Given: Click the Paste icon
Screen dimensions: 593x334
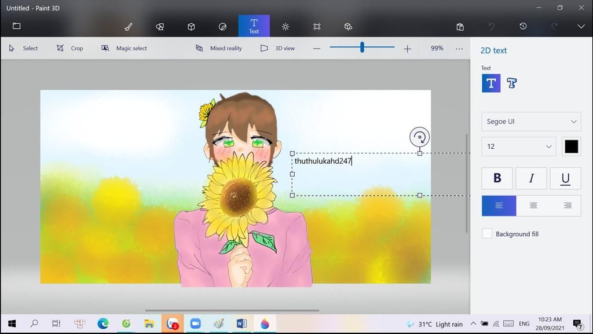Looking at the screenshot, I should tap(460, 27).
